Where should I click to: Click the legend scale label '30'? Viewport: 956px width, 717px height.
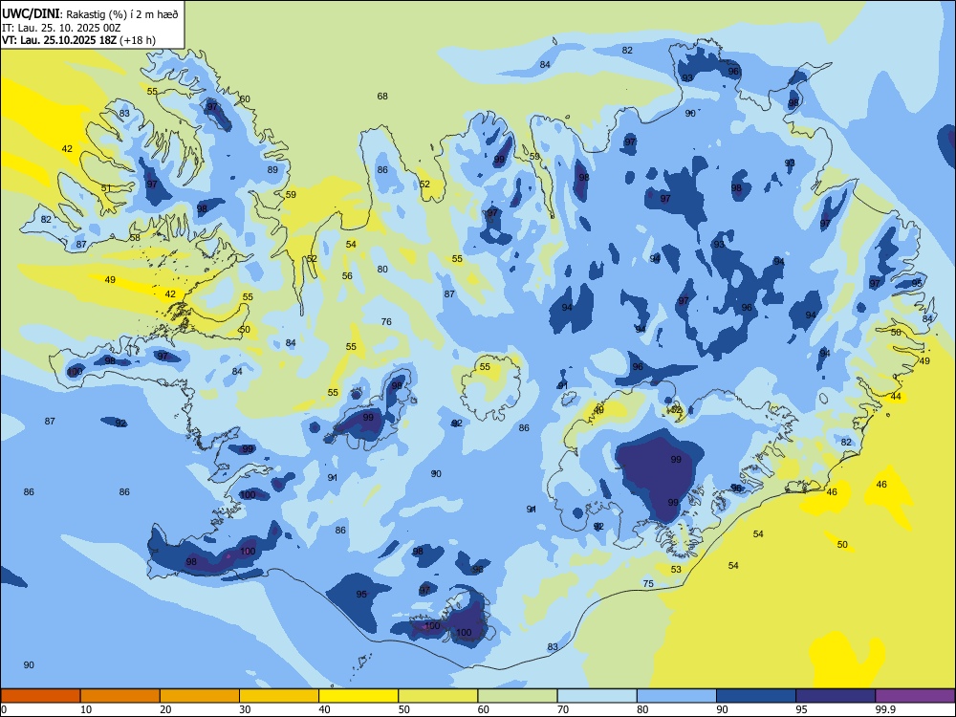click(x=245, y=709)
